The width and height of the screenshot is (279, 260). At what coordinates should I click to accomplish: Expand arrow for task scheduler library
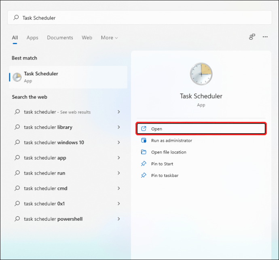pyautogui.click(x=118, y=127)
